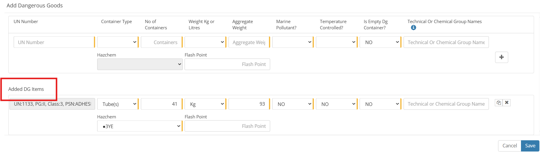The width and height of the screenshot is (540, 153).
Task: Duplicate the added UN:1133 DG item
Action: (499, 103)
